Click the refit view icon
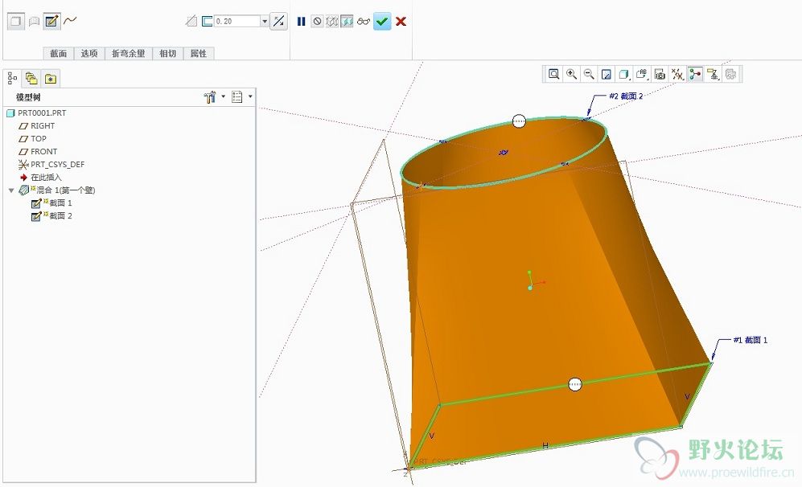802x487 pixels. pyautogui.click(x=554, y=74)
